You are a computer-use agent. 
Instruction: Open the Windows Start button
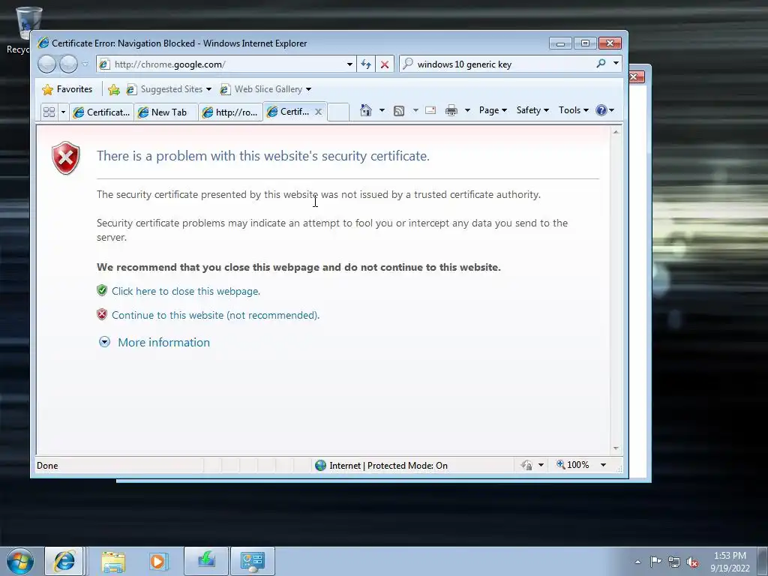[20, 561]
